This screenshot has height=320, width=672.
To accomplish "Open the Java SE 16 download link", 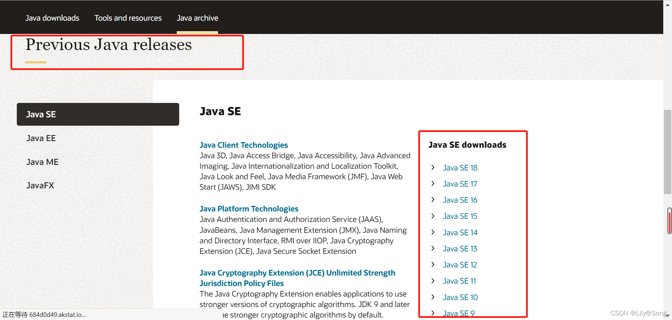I will [460, 200].
